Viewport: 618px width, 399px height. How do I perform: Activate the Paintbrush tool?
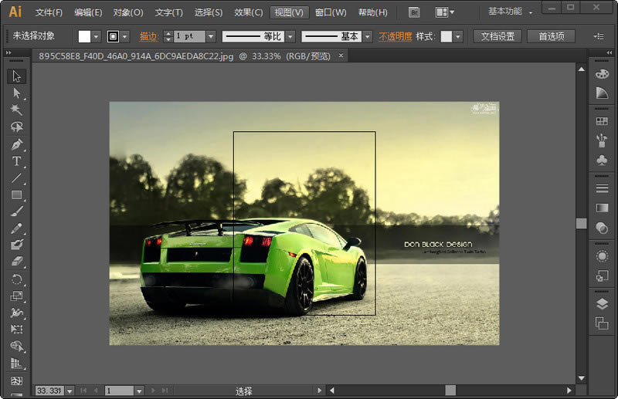coord(16,211)
